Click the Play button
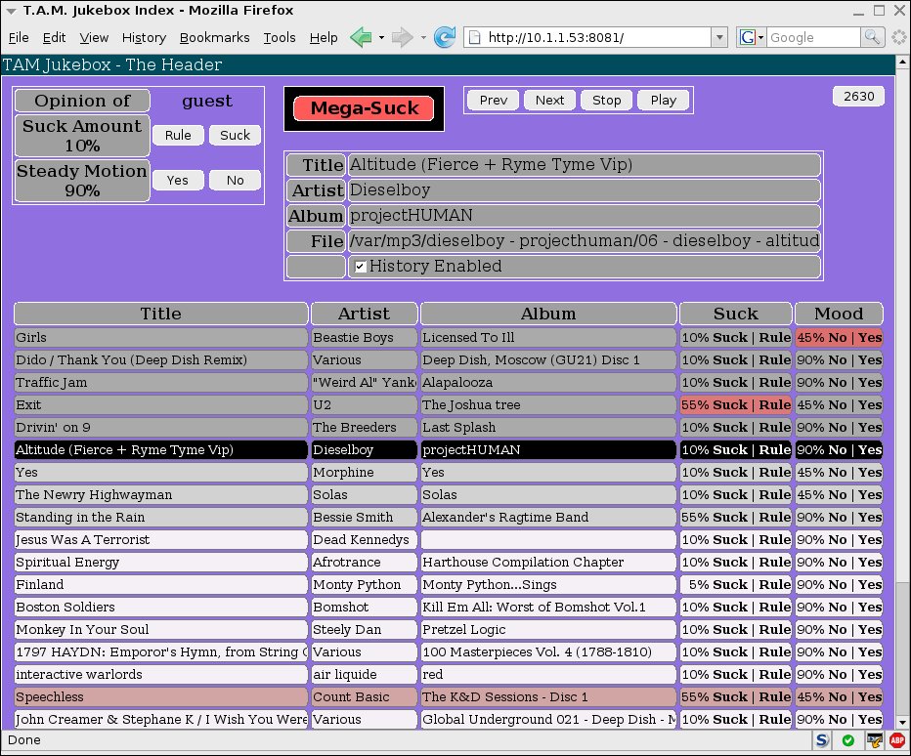Image resolution: width=911 pixels, height=756 pixels. (x=663, y=100)
